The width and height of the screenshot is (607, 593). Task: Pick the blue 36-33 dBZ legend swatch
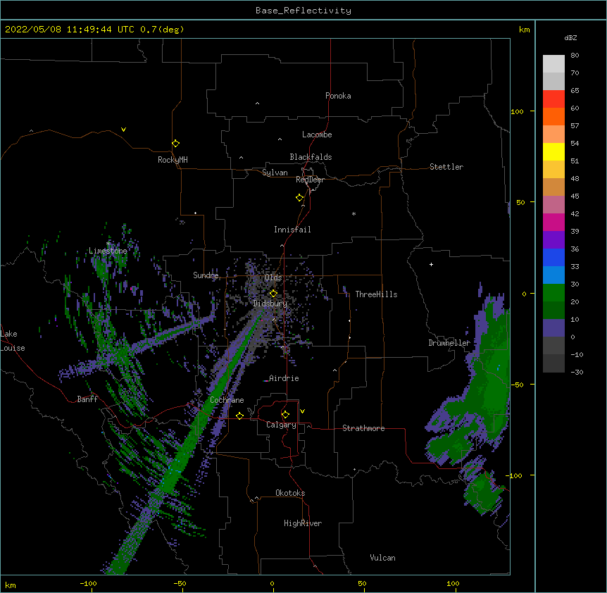tap(553, 257)
